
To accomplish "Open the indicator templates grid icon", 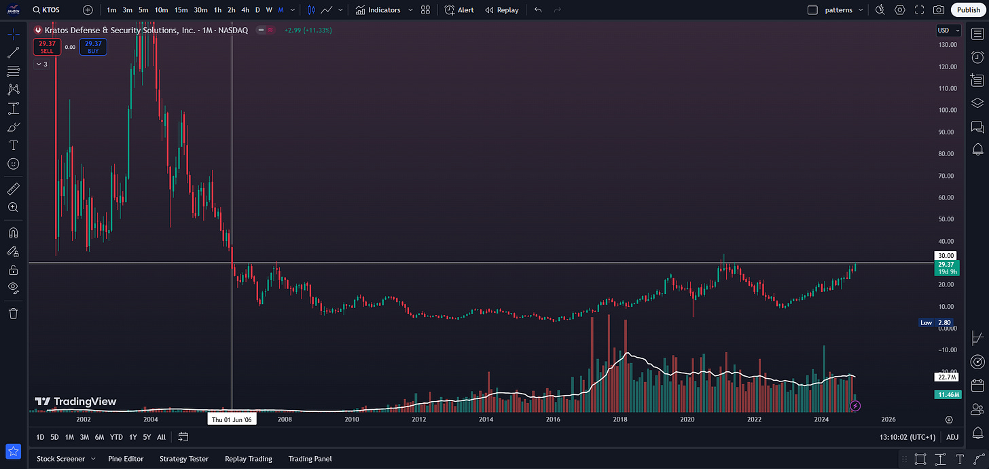I will pyautogui.click(x=425, y=10).
